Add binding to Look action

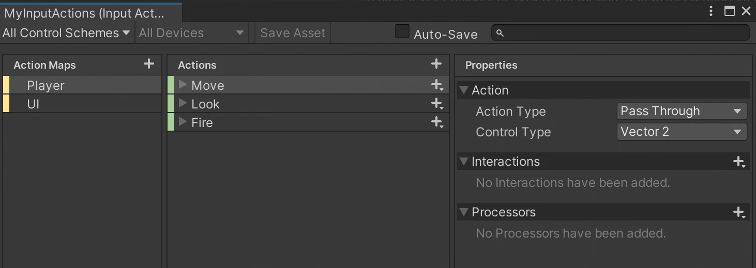[x=437, y=104]
